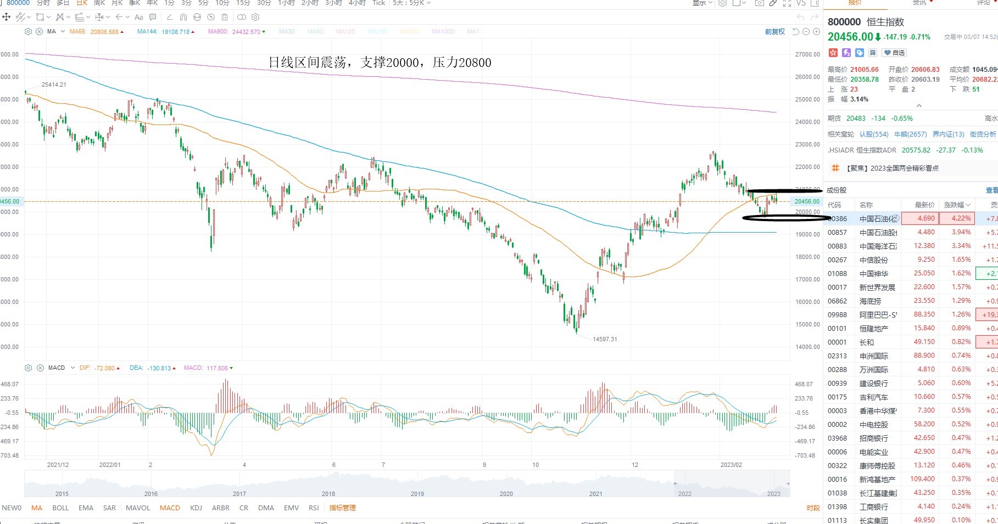This screenshot has height=524, width=998.
Task: Open the 2023全国两会精彩看点 headline
Action: click(x=893, y=168)
